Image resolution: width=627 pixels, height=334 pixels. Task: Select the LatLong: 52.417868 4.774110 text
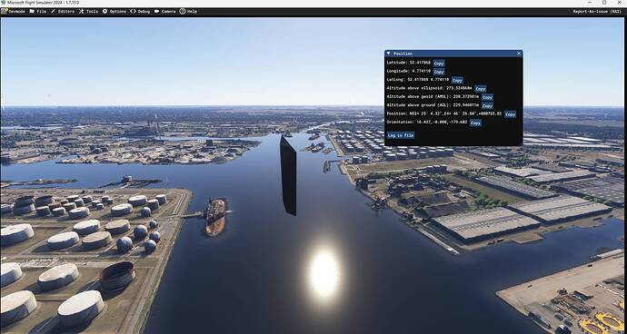(418, 80)
